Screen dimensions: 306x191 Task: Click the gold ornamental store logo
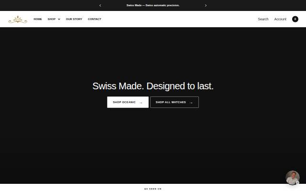click(18, 19)
